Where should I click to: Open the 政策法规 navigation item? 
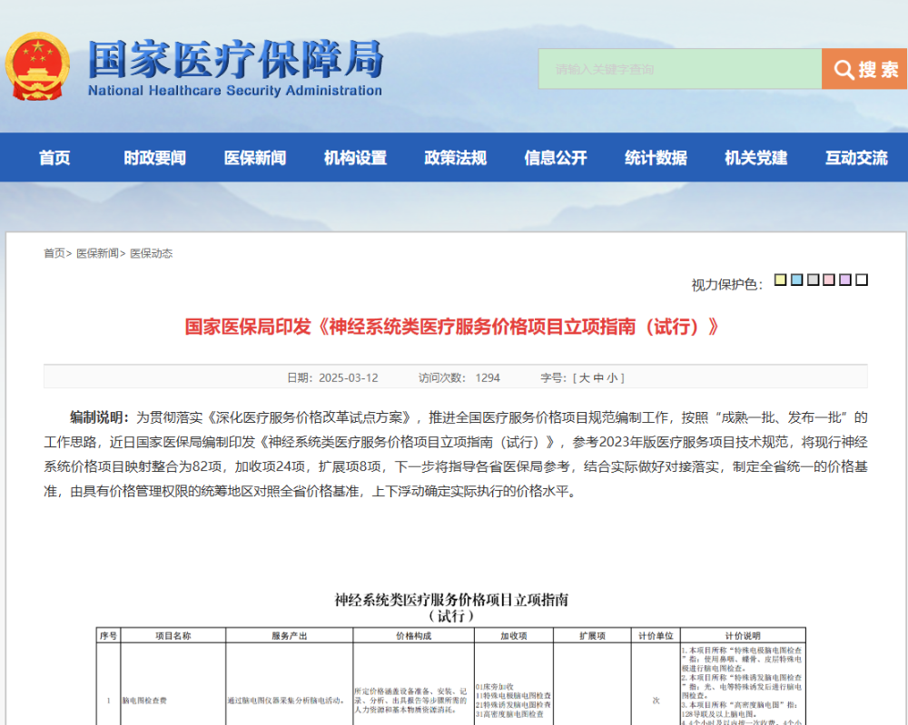pos(455,158)
